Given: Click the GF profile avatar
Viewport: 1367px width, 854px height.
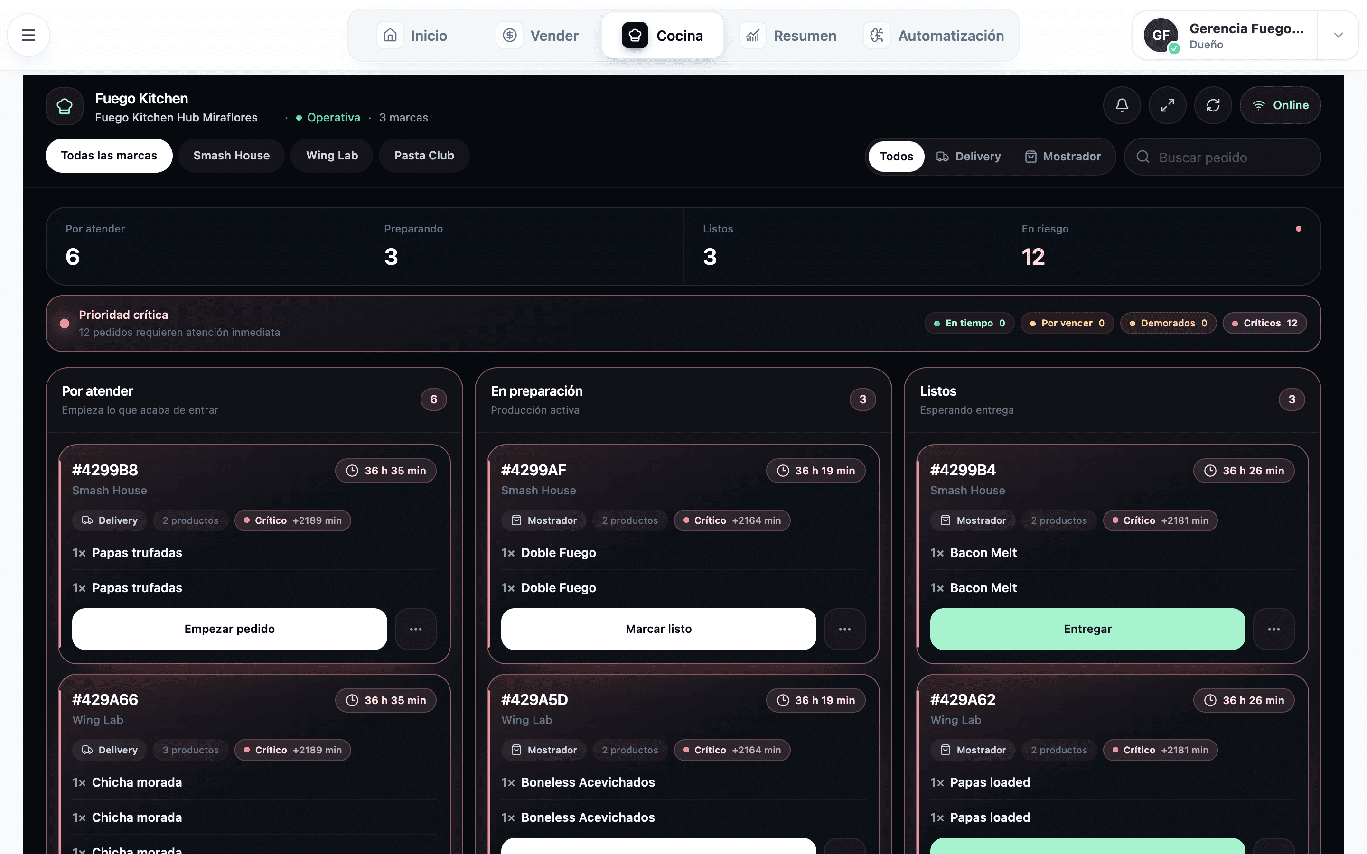Looking at the screenshot, I should pos(1161,35).
